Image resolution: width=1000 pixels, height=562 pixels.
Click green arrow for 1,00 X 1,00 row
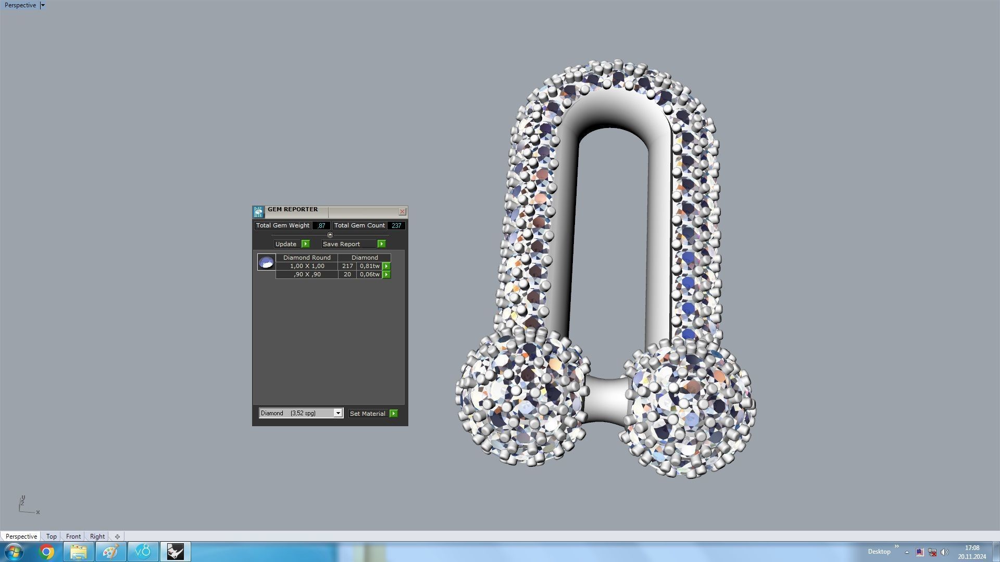(x=386, y=266)
